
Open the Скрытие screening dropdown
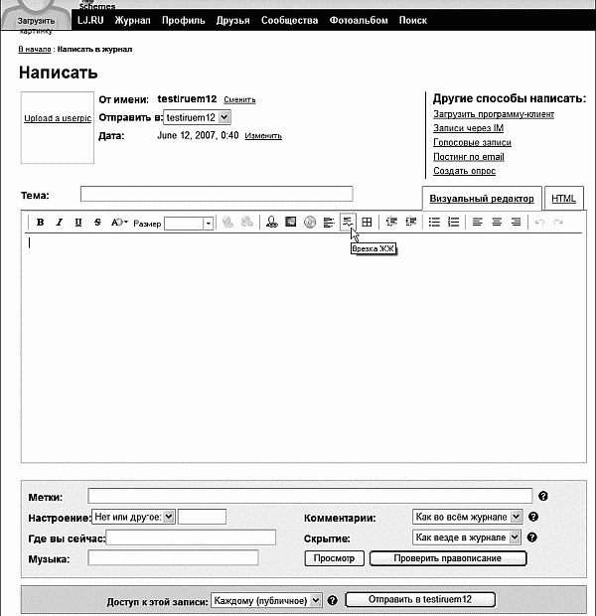pos(467,538)
